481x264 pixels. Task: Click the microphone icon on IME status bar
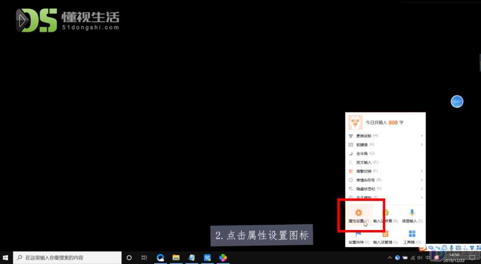point(451,248)
